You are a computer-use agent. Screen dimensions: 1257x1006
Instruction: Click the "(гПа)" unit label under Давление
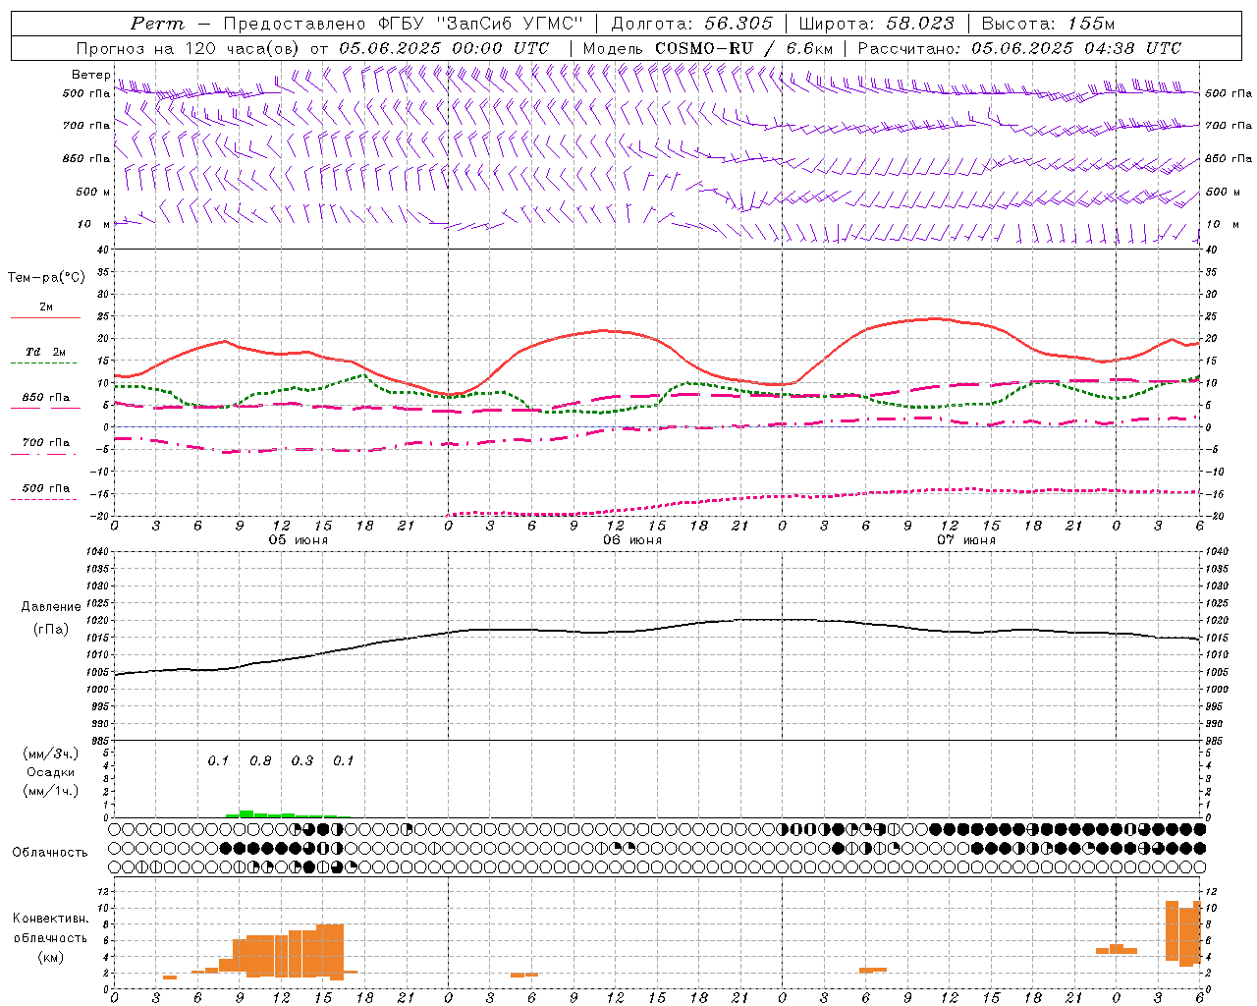point(51,629)
